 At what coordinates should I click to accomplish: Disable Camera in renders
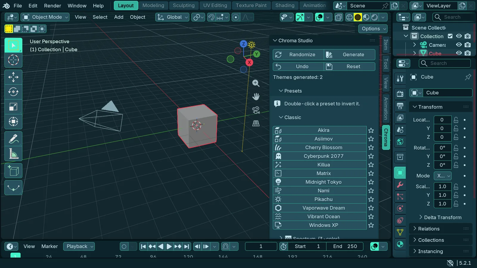coord(468,45)
